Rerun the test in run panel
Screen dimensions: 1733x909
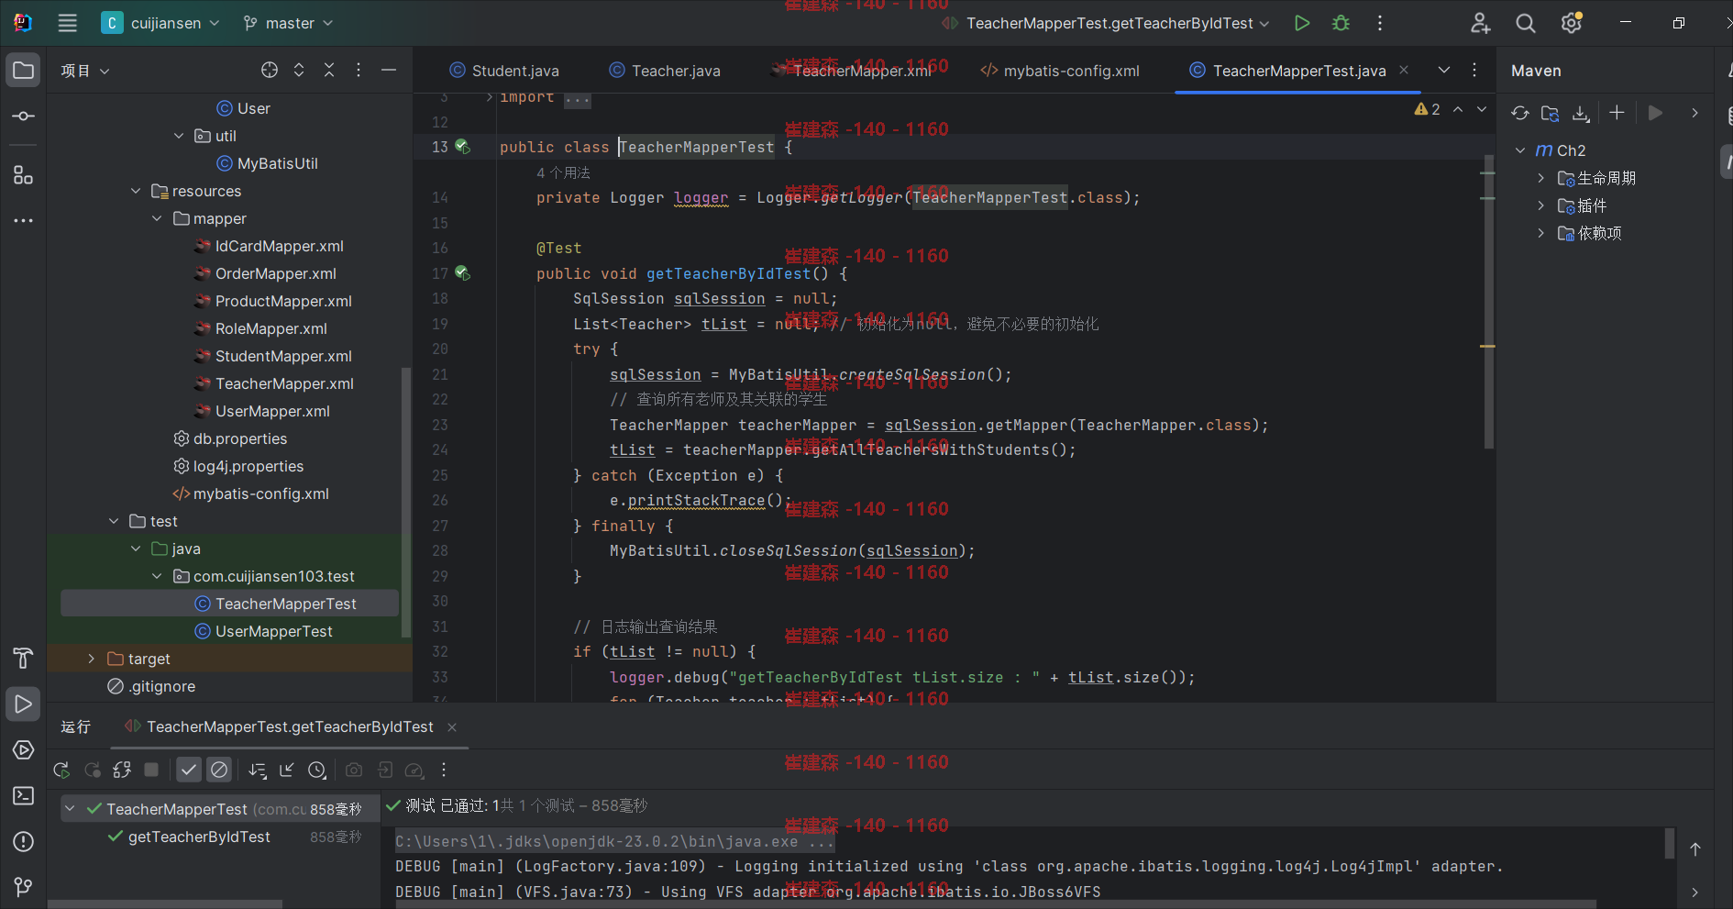click(61, 770)
